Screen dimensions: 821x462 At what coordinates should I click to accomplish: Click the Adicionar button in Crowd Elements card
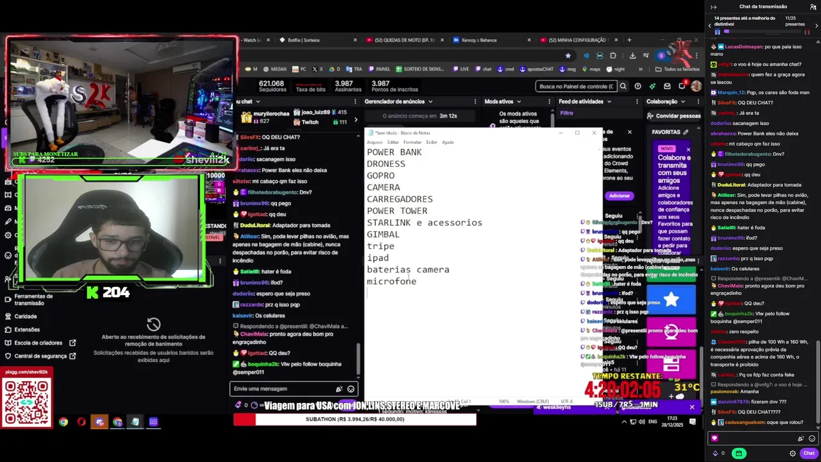pyautogui.click(x=619, y=196)
